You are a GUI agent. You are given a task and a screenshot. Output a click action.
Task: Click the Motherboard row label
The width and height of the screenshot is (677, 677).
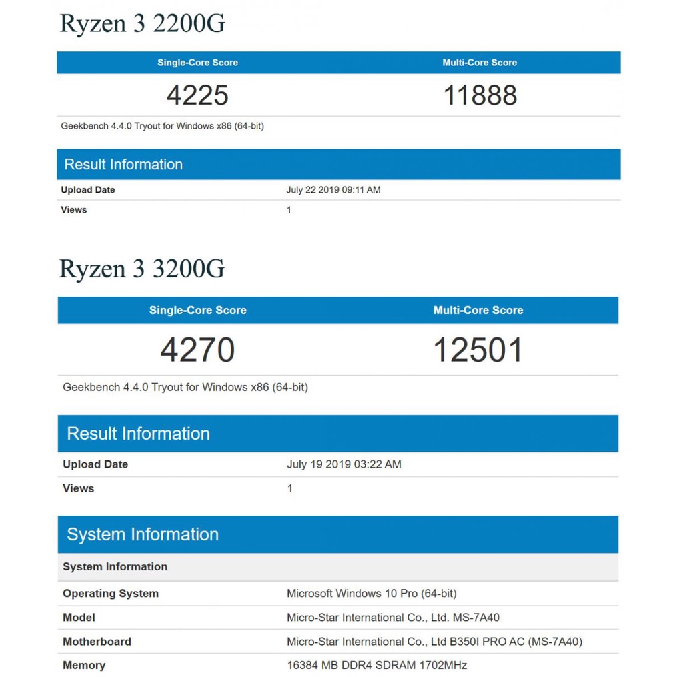(97, 642)
